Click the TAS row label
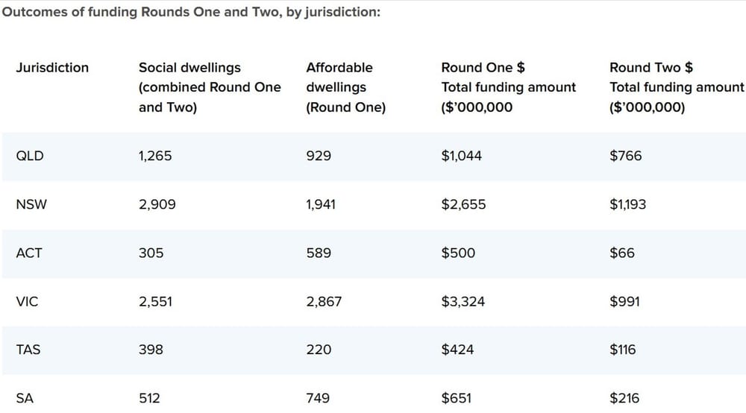The image size is (746, 413). tap(28, 350)
